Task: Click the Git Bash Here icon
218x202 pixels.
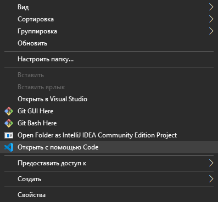Action: (x=9, y=123)
